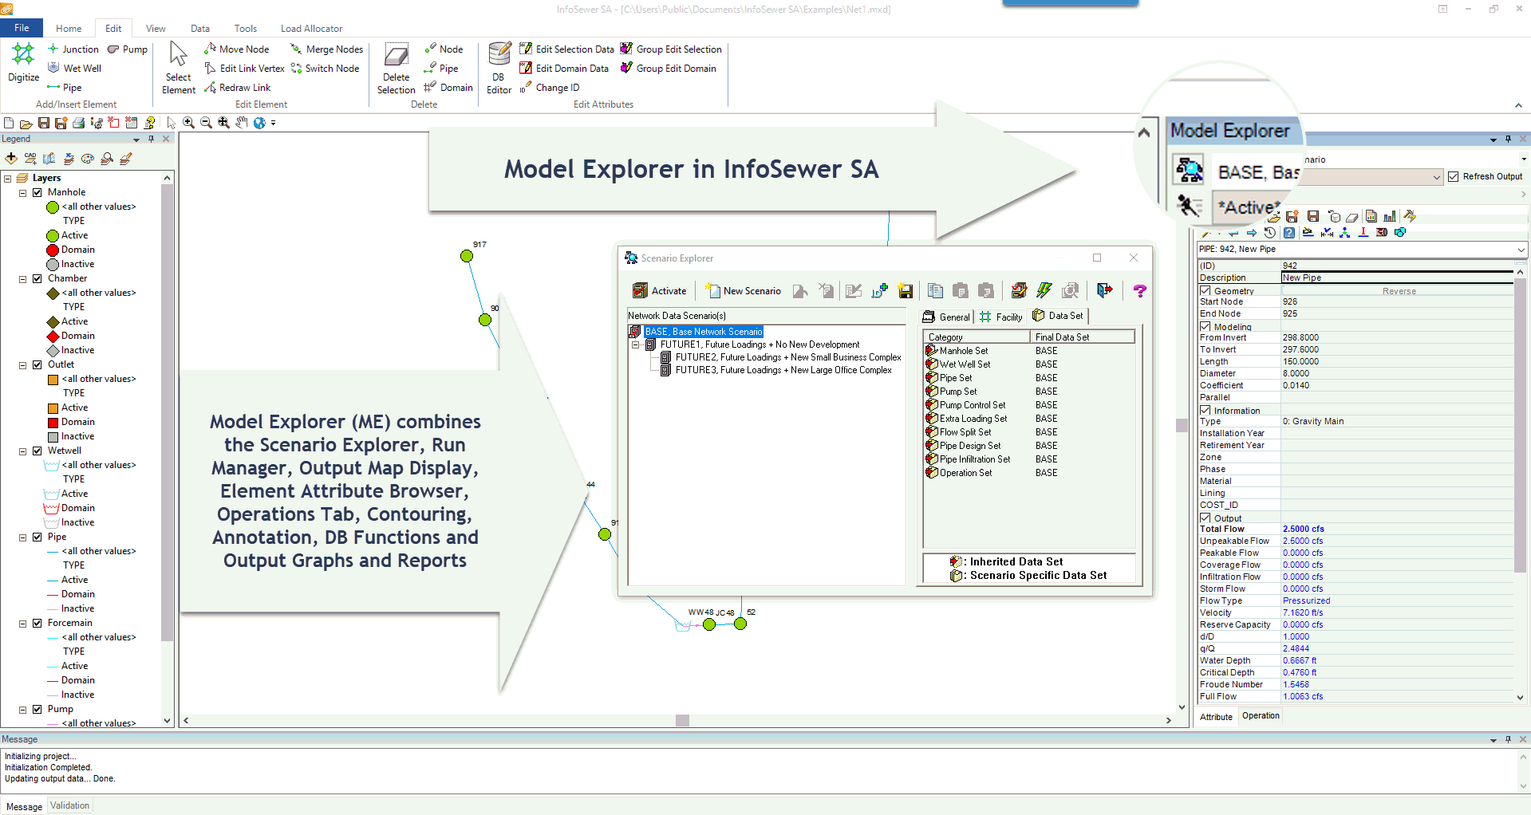
Task: Toggle the Chamber layer checkbox
Action: pos(37,278)
